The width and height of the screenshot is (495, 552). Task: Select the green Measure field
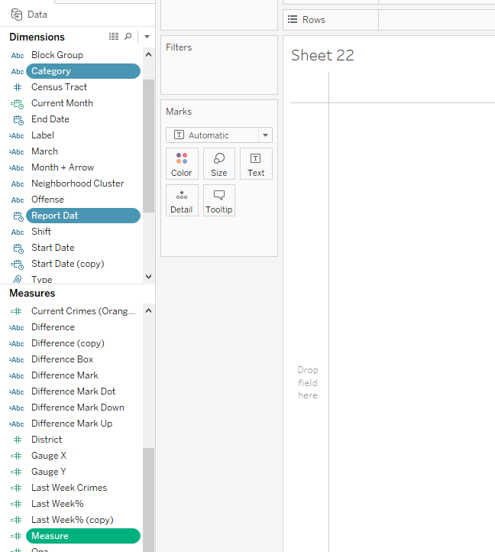(x=82, y=536)
